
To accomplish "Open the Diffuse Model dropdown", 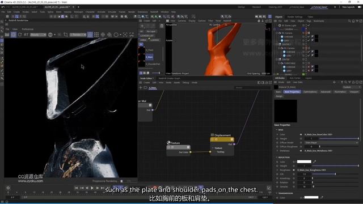I will click(x=331, y=143).
